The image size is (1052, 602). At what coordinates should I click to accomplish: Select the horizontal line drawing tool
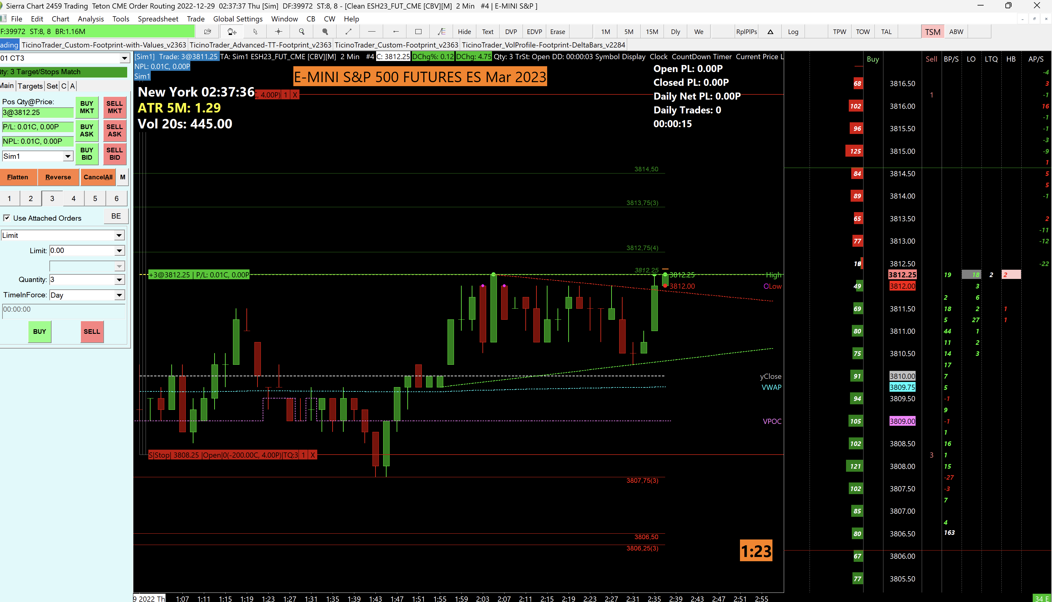coord(372,32)
